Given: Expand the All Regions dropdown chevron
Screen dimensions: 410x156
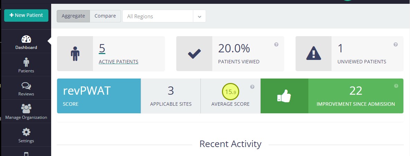Looking at the screenshot, I should coord(199,17).
